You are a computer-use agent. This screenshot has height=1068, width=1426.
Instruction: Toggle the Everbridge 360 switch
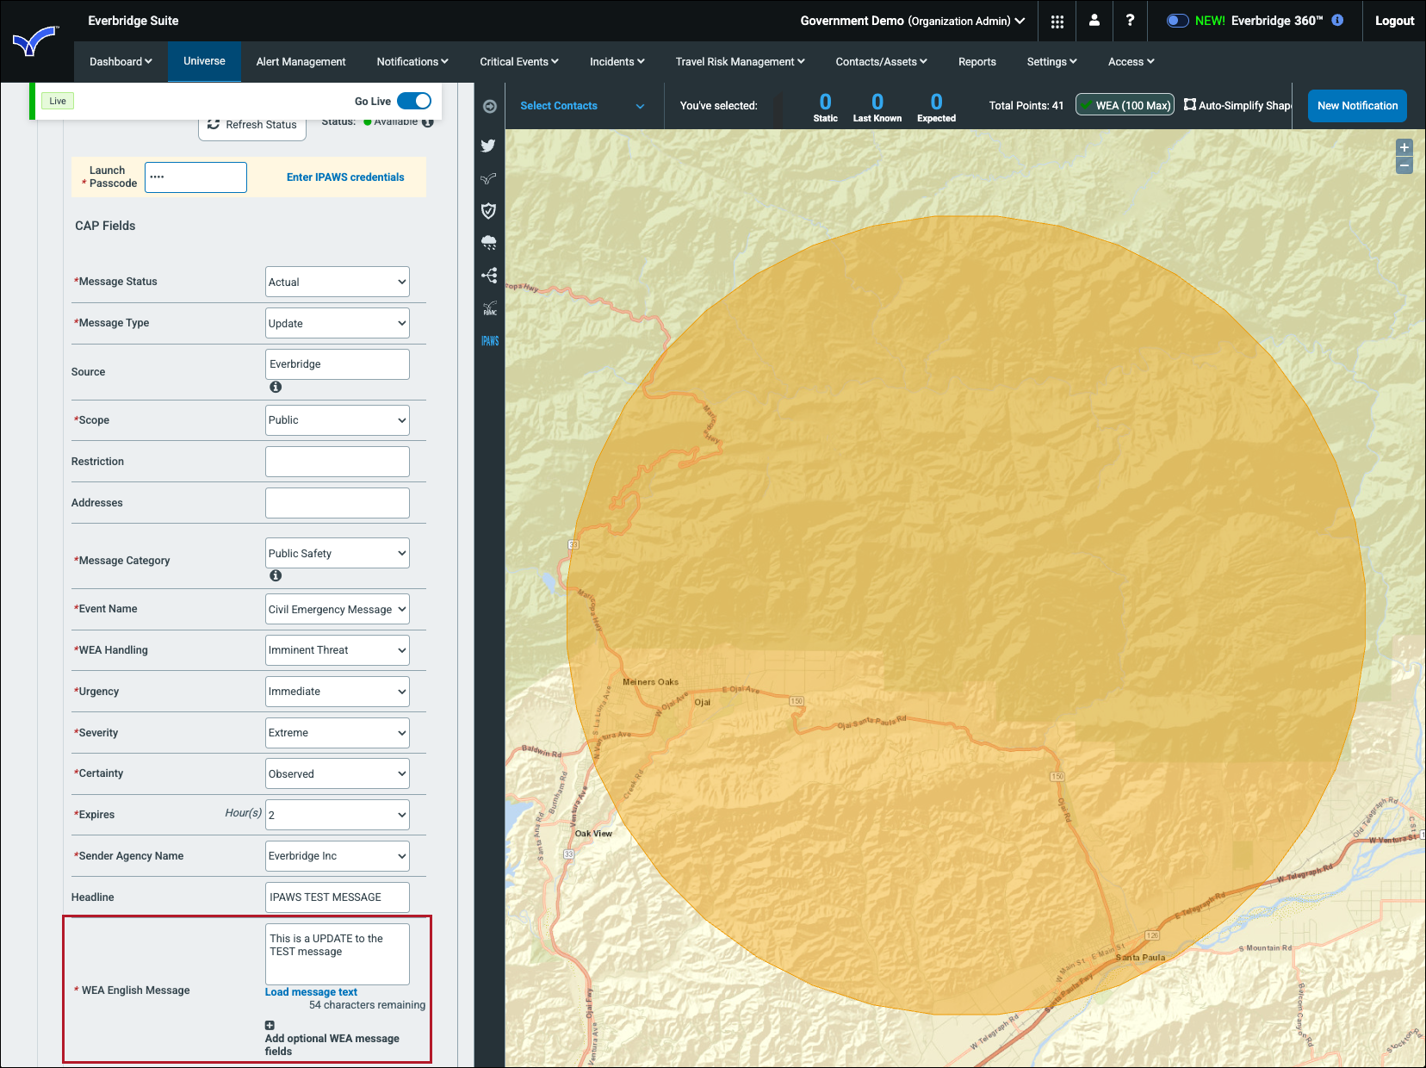tap(1177, 21)
